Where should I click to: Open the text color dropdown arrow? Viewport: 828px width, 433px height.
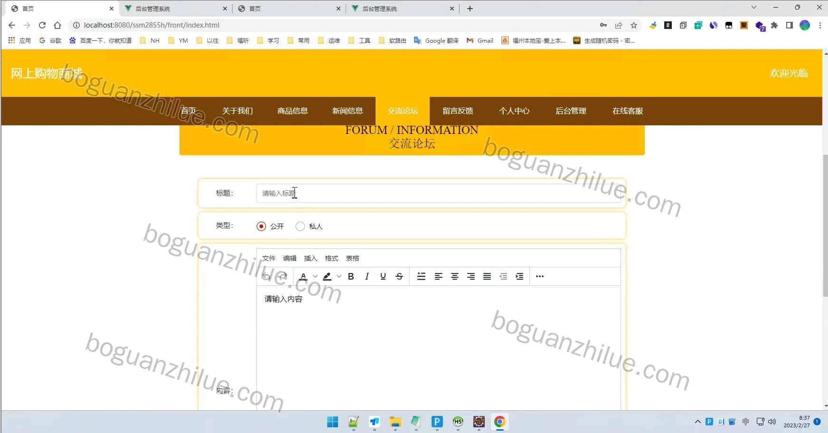pos(315,276)
